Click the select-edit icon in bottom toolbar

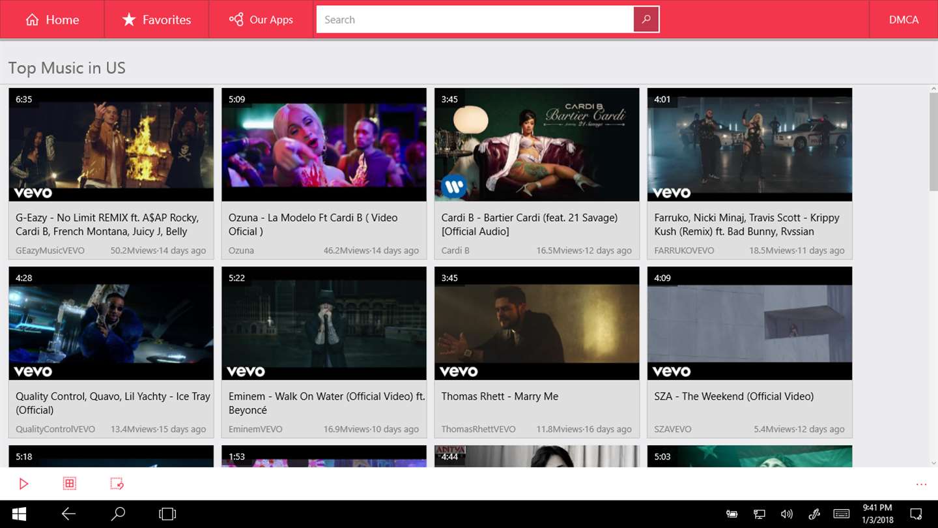[x=117, y=484]
